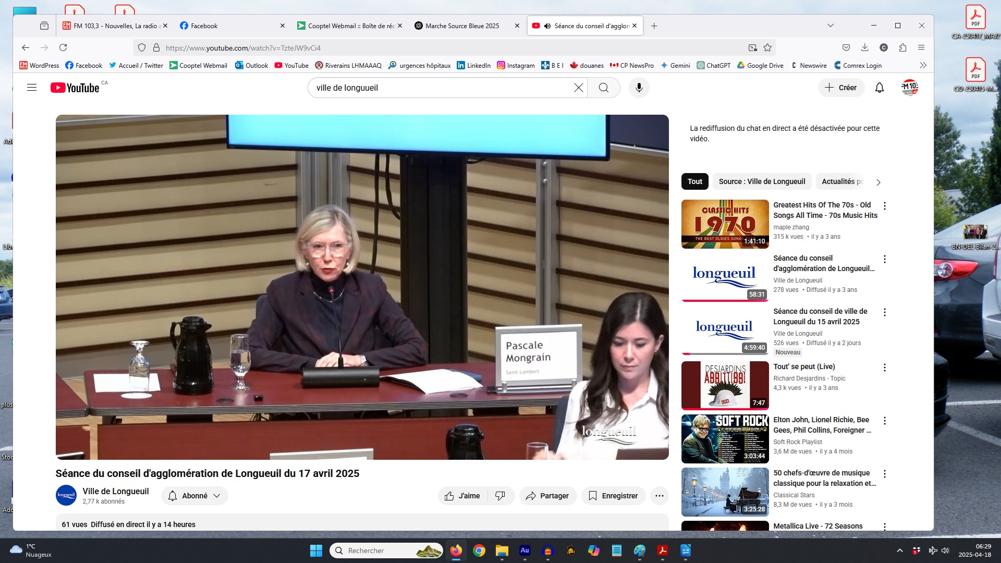The image size is (1001, 563).
Task: Dislike the video with thumbs down
Action: click(500, 496)
